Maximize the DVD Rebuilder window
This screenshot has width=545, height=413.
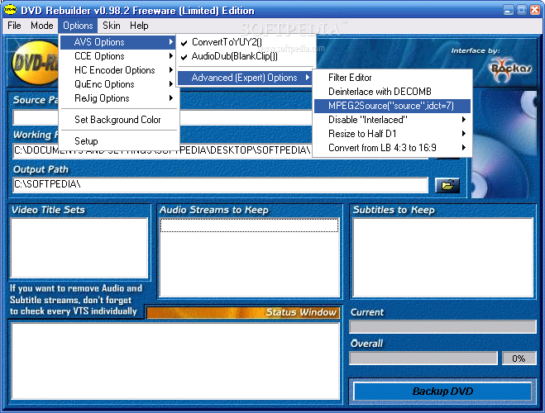tap(521, 10)
